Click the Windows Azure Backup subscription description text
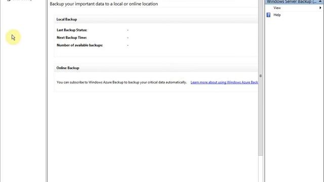The image size is (324, 182). point(121,82)
